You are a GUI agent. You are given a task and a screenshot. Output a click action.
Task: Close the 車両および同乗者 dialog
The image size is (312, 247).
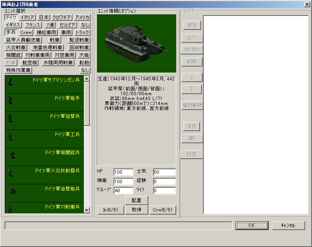[x=307, y=4]
